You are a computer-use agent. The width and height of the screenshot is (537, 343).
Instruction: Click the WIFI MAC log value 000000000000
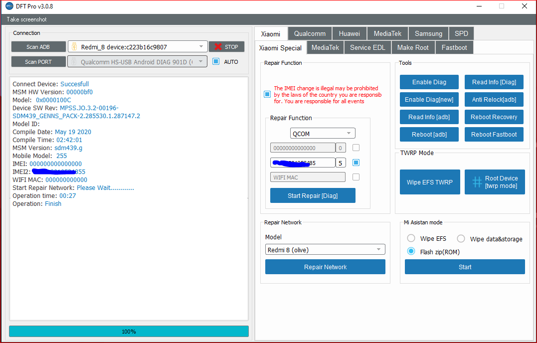point(66,179)
